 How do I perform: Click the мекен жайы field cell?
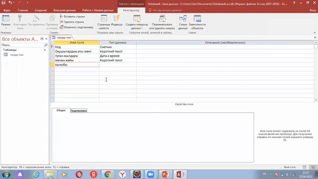pos(77,60)
